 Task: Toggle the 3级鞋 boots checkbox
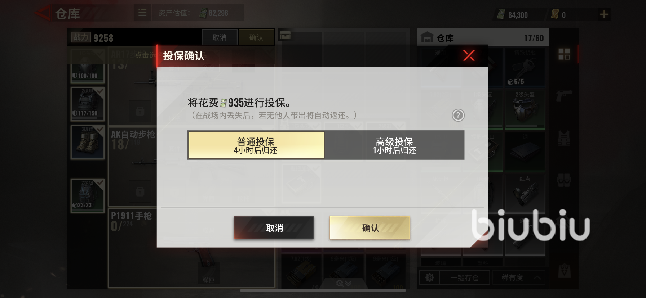100,129
